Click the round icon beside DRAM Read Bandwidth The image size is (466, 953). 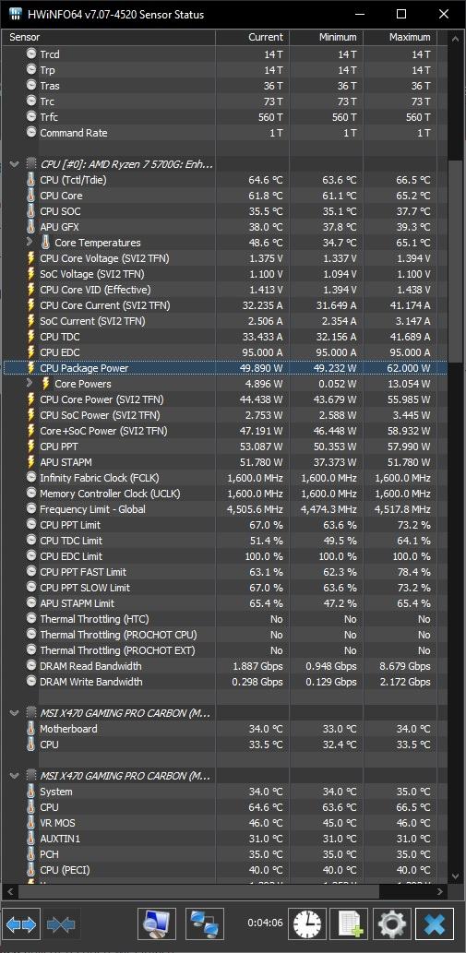point(31,666)
